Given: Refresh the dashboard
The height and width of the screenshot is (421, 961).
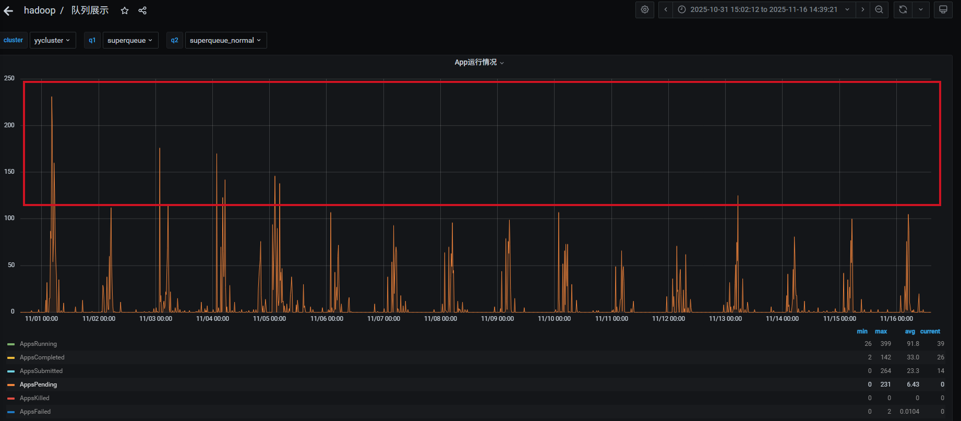Looking at the screenshot, I should click(x=903, y=10).
